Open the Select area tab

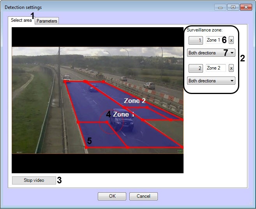21,20
